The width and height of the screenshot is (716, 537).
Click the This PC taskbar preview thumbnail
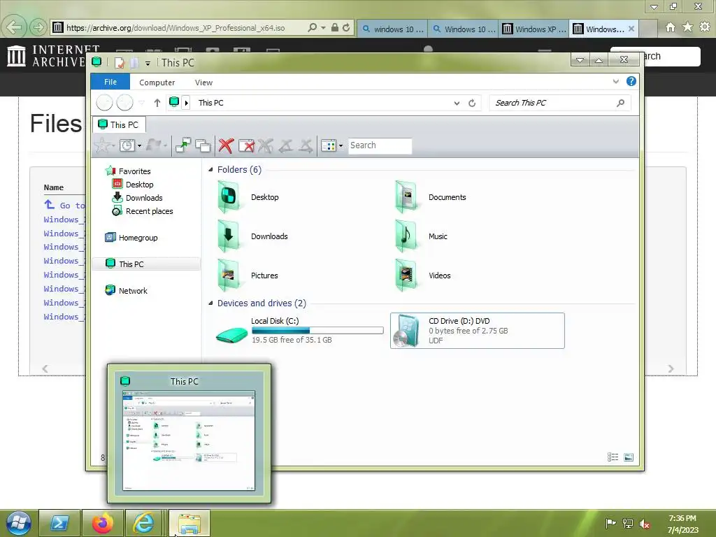(x=189, y=441)
